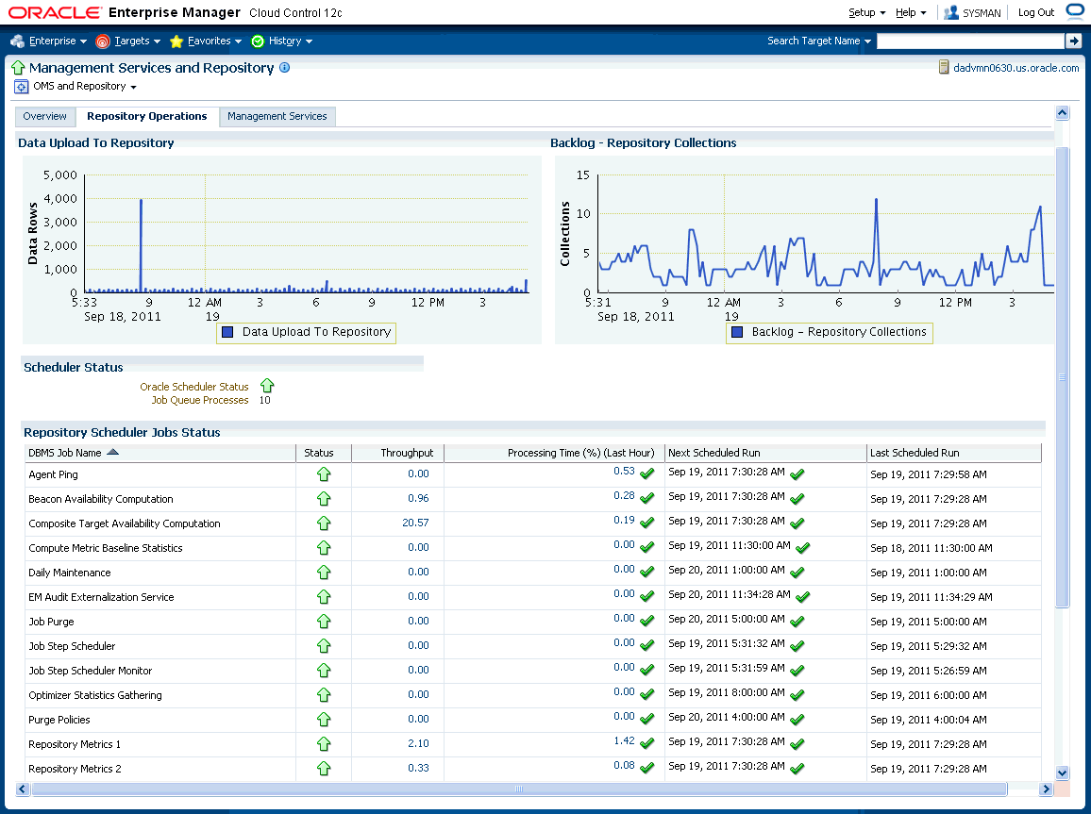Sort by DBMS Job Name column arrow
1091x814 pixels.
112,452
